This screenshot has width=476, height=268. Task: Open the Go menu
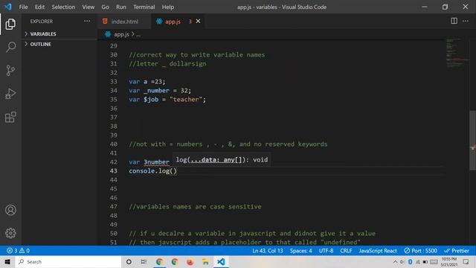105,7
